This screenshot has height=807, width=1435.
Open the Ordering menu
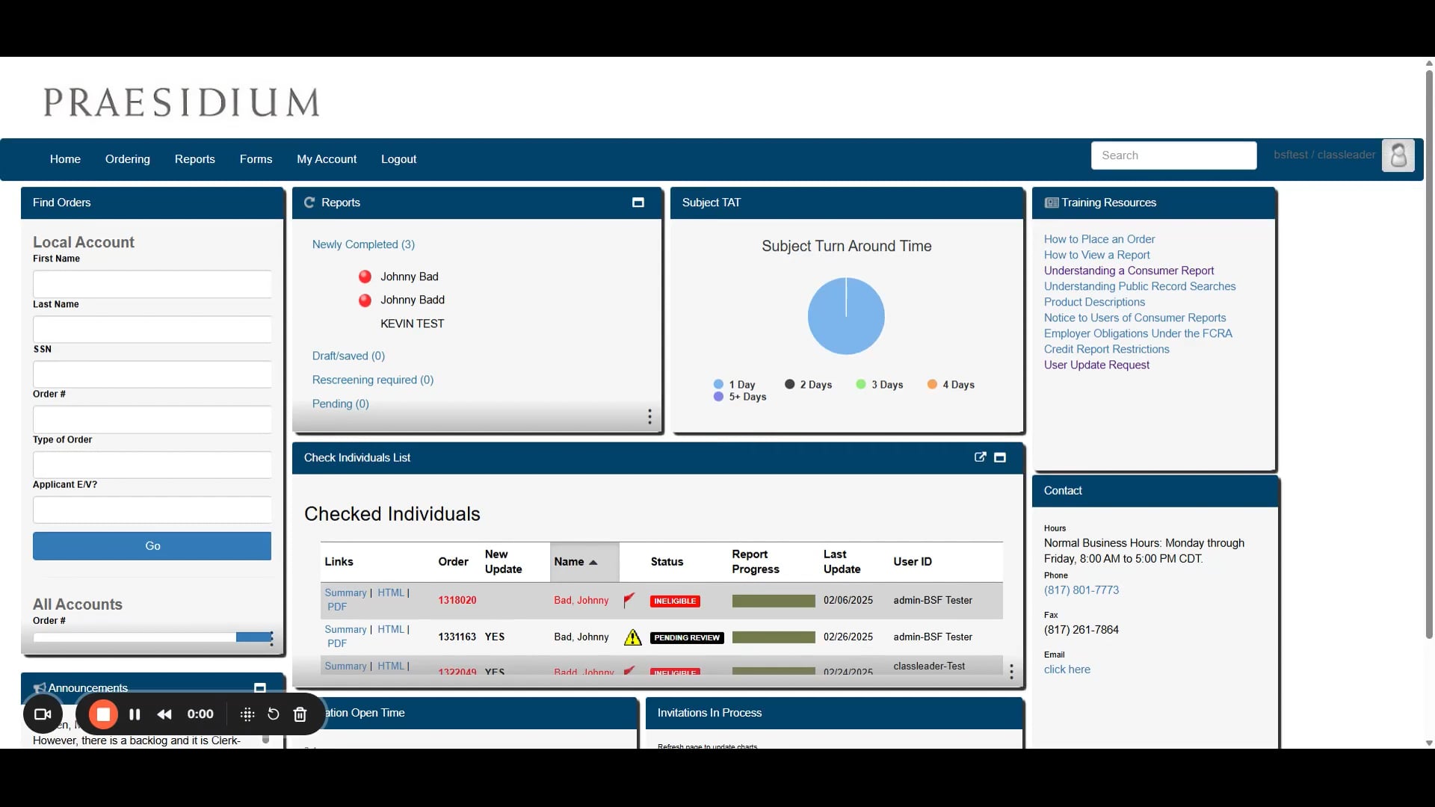(x=127, y=159)
